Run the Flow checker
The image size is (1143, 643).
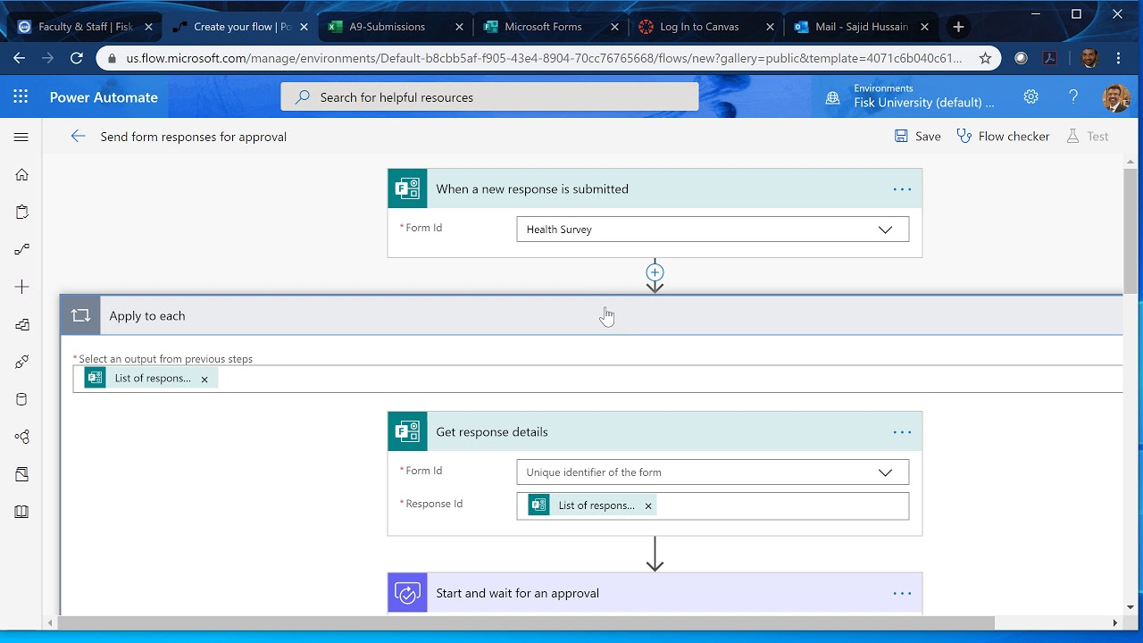pyautogui.click(x=1003, y=137)
